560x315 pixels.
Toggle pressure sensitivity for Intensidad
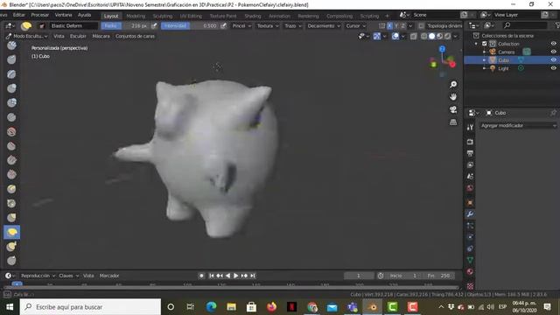[223, 25]
